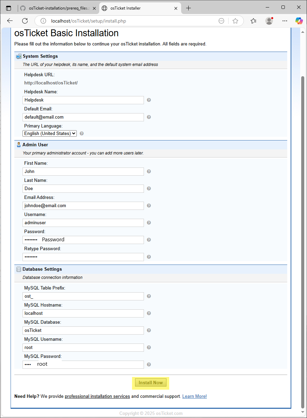Click the MySQL Username field
The height and width of the screenshot is (418, 307).
[x=83, y=348]
